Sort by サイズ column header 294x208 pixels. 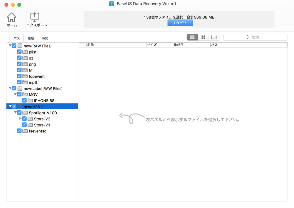coord(159,45)
